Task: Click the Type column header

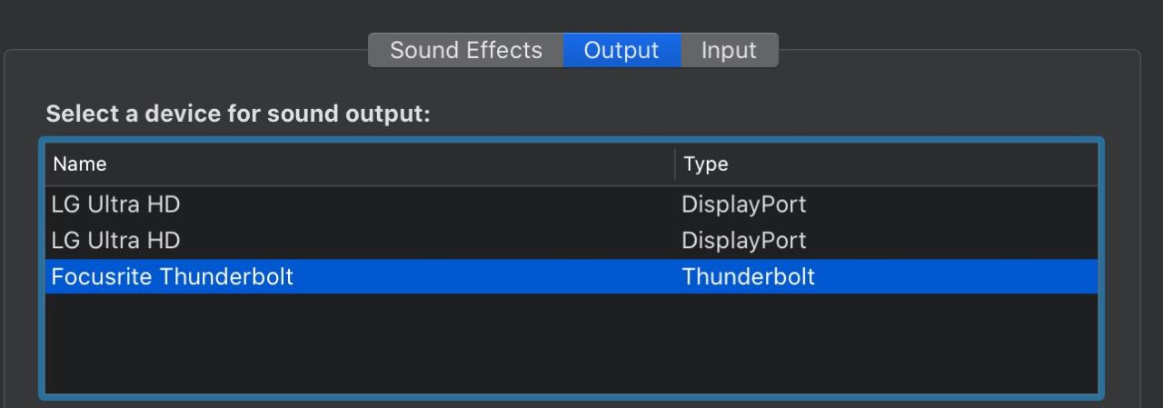Action: tap(706, 164)
